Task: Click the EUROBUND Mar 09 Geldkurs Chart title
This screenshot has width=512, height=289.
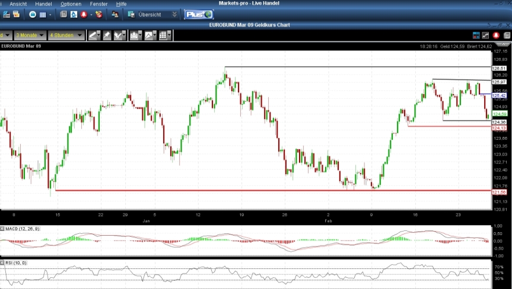Action: coord(249,25)
